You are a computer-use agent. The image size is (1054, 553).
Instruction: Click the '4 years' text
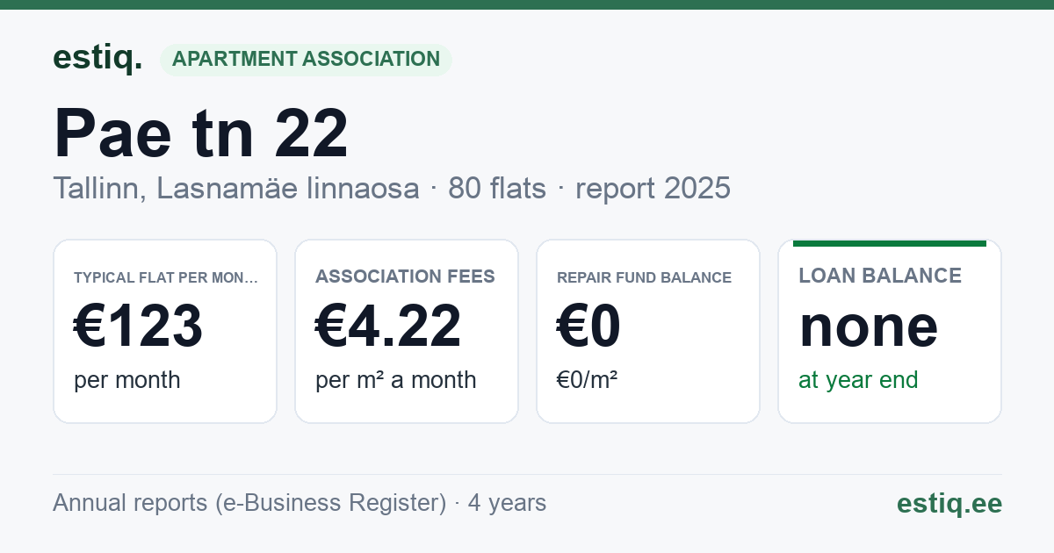(x=507, y=503)
